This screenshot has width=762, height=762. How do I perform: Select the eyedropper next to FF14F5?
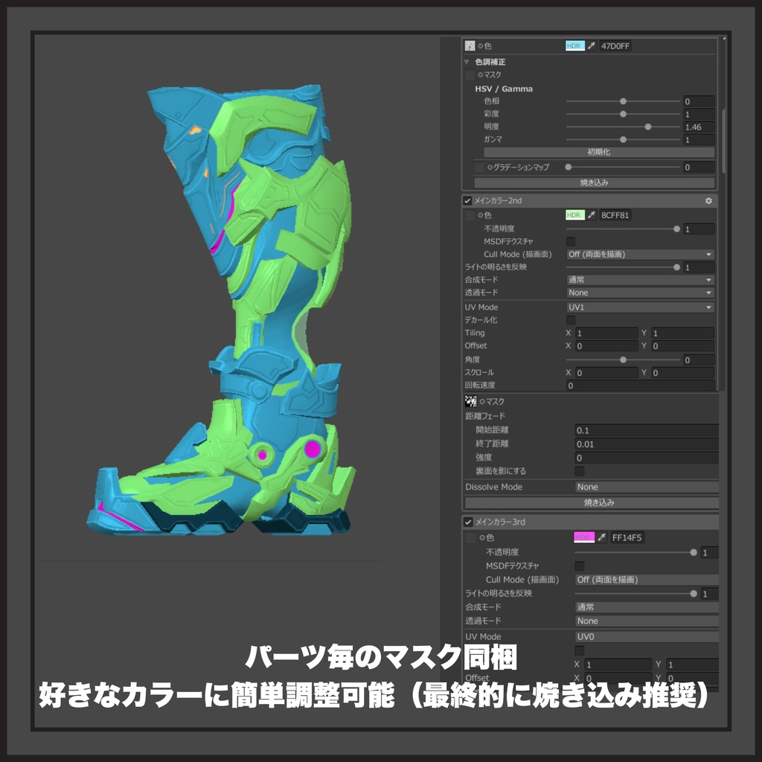click(601, 537)
